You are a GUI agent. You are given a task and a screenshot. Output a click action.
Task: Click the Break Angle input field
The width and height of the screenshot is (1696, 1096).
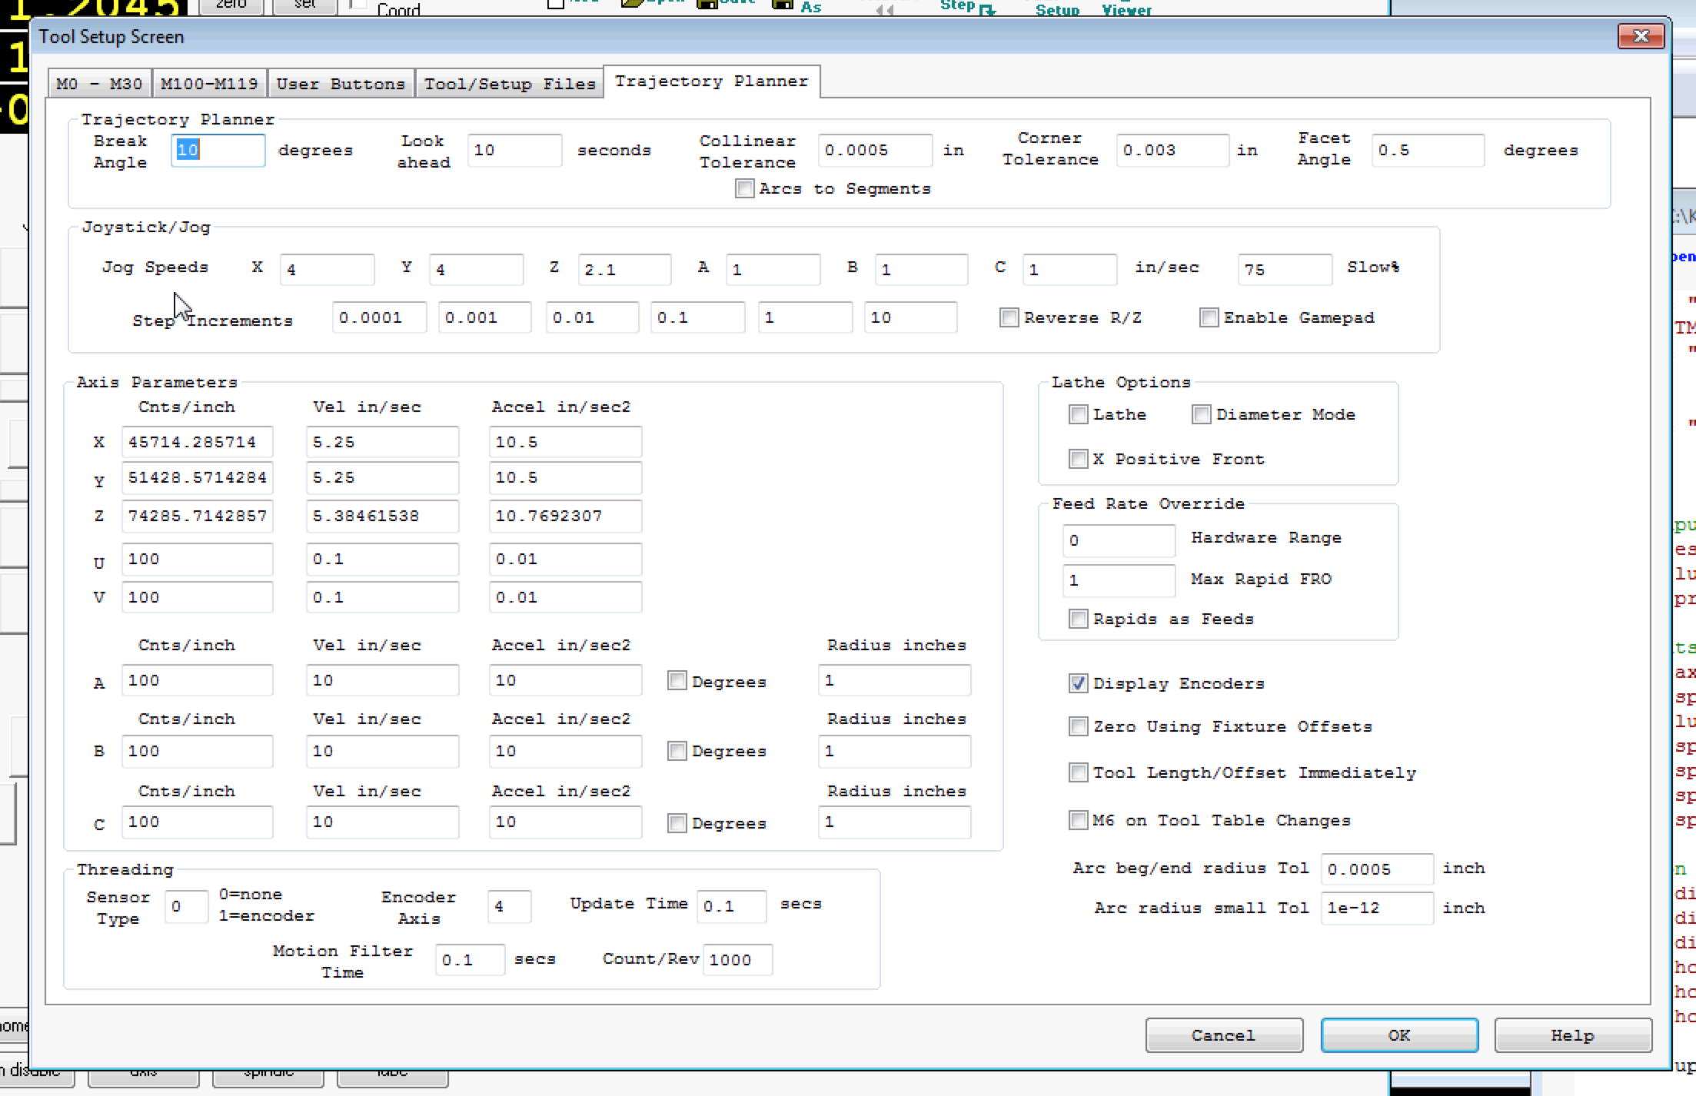click(218, 151)
